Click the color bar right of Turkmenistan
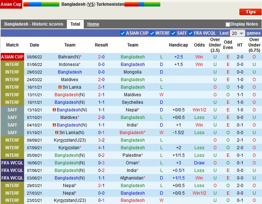Image resolution: width=262 pixels, height=204 pixels. click(x=142, y=4)
